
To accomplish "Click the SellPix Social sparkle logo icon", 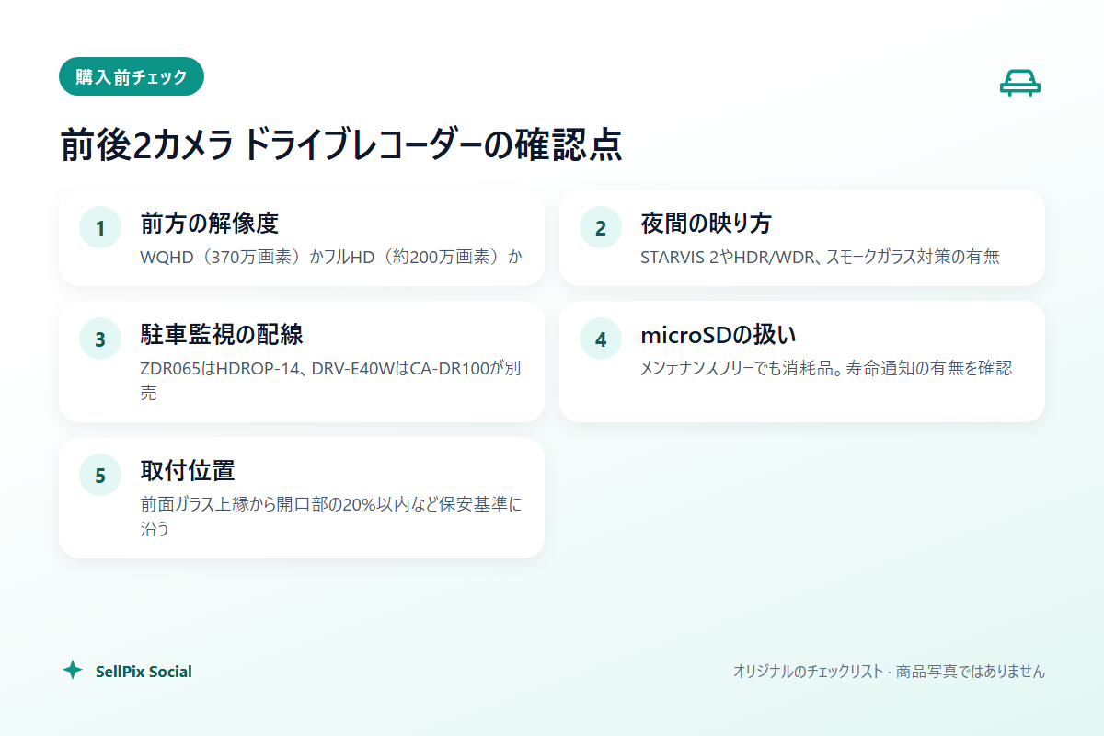I will click(73, 671).
